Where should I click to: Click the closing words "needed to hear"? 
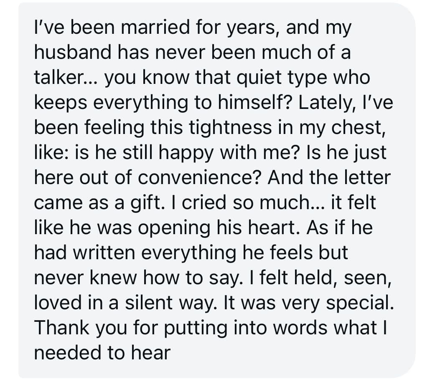(x=102, y=353)
